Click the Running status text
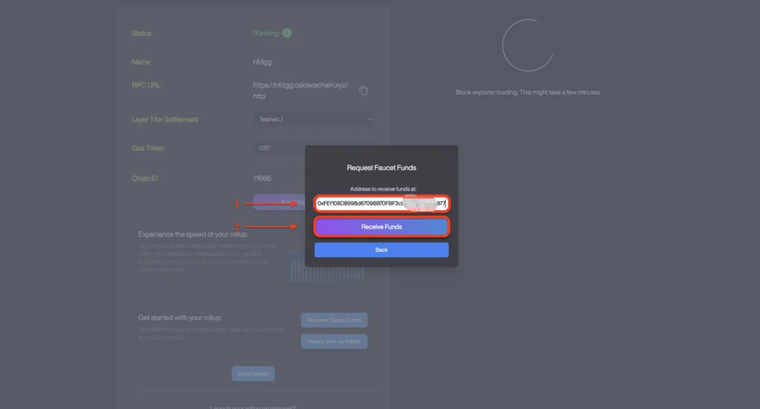Screen dimensions: 760x409 tap(266, 33)
